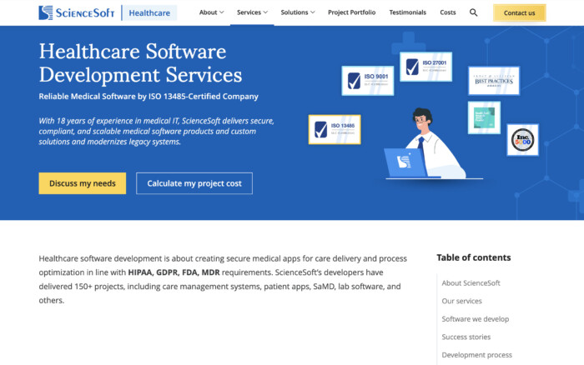
Task: Click the Contact us button
Action: pyautogui.click(x=519, y=12)
